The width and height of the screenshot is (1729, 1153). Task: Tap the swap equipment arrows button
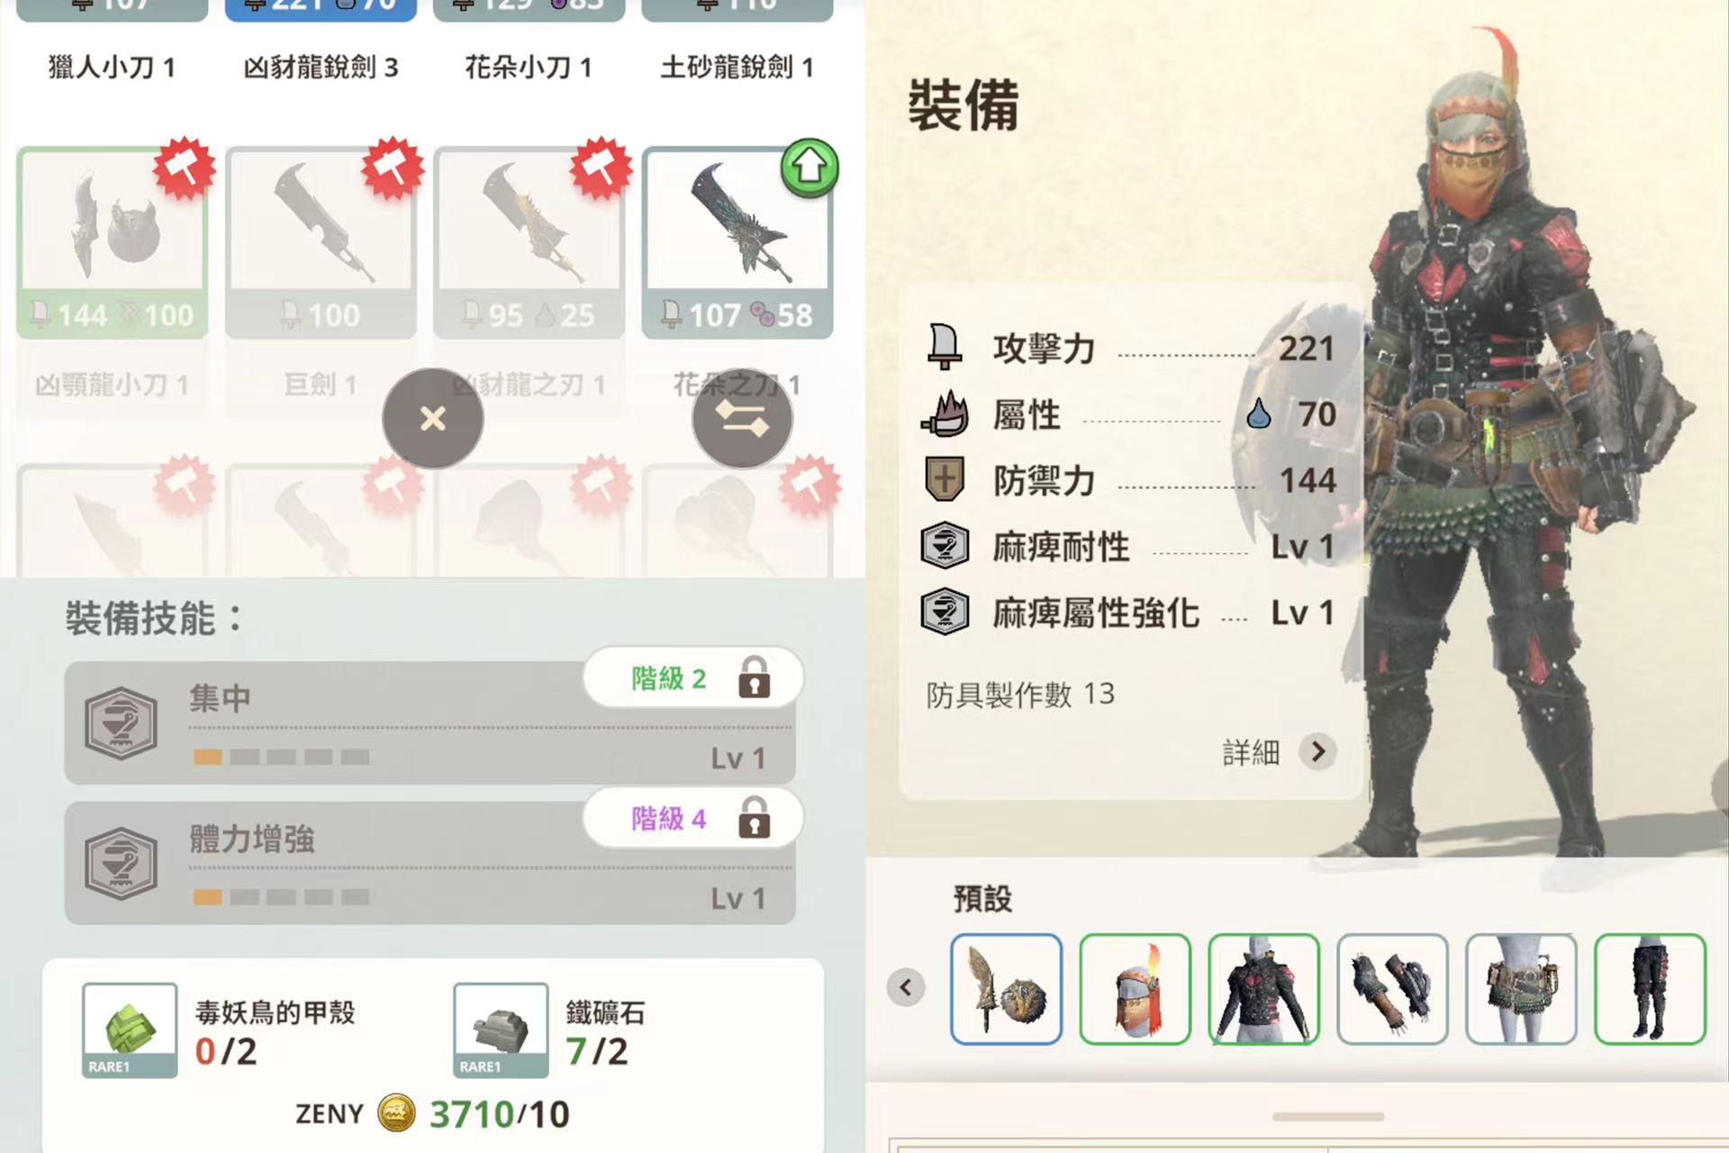click(x=742, y=419)
